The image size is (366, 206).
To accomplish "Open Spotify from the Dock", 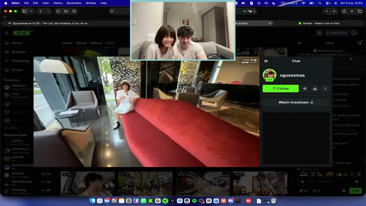I will pos(194,201).
